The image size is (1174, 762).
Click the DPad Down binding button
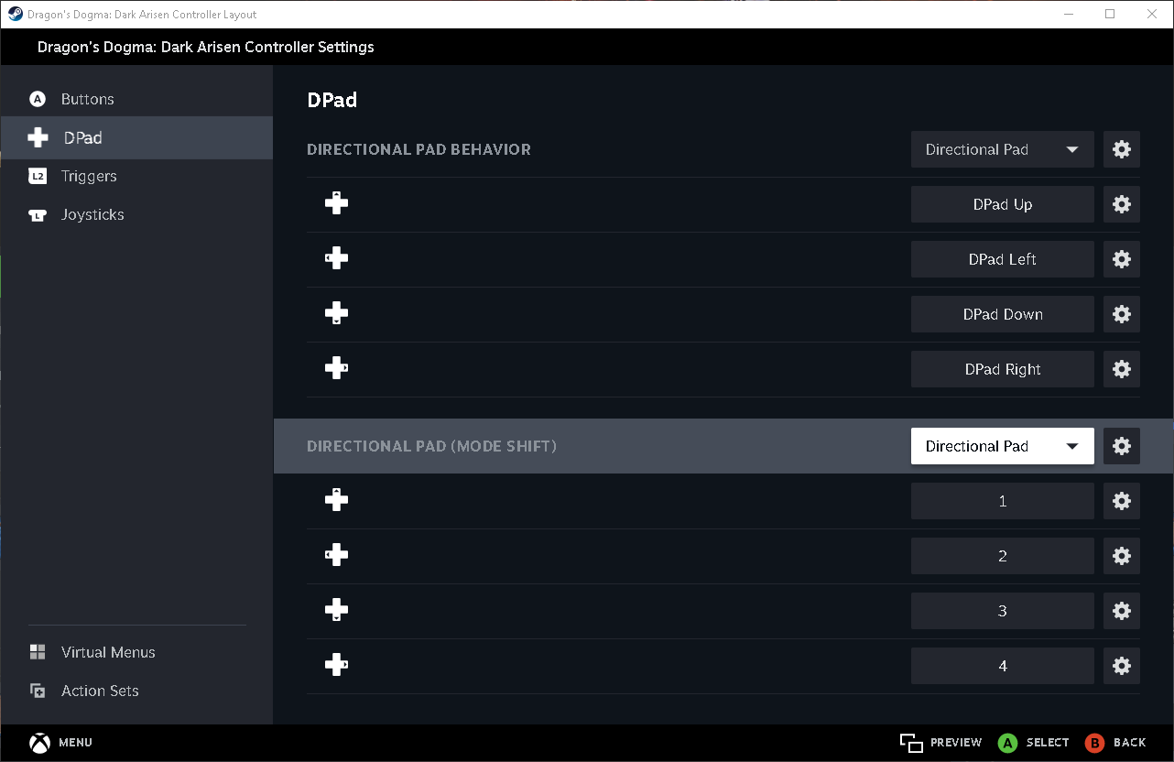coord(1003,314)
